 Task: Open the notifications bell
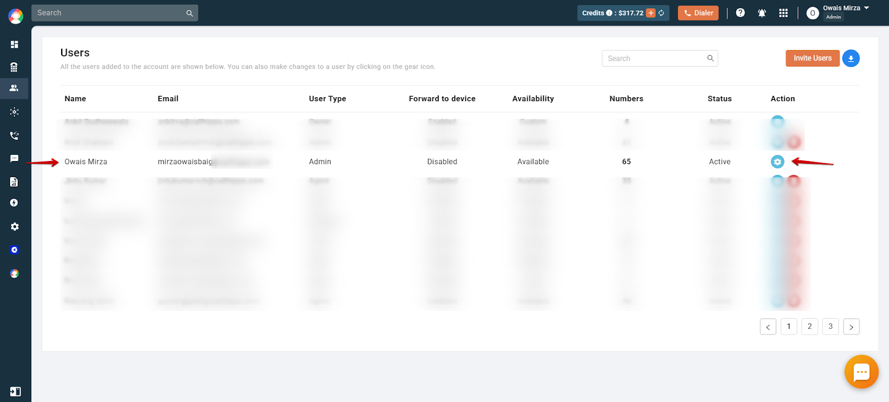(x=762, y=13)
